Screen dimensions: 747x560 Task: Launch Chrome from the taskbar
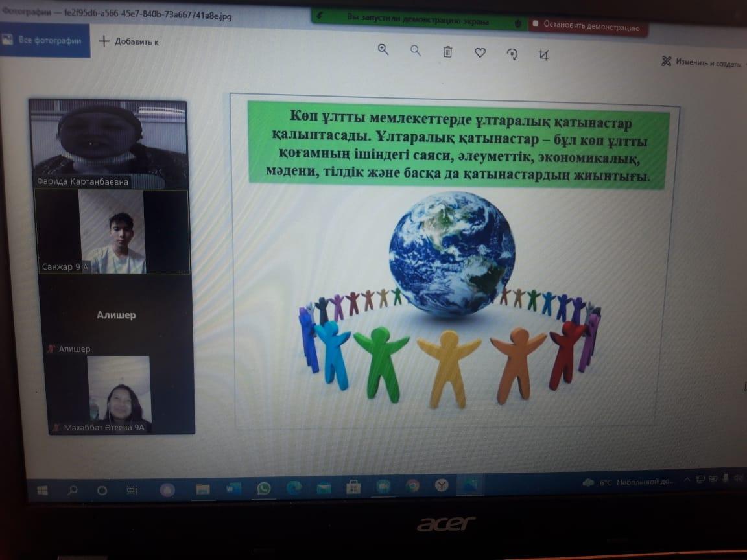(412, 485)
